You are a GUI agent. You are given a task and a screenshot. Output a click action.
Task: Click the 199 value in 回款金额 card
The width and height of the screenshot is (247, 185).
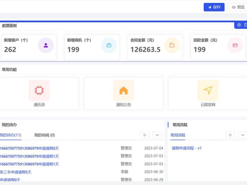(x=199, y=50)
